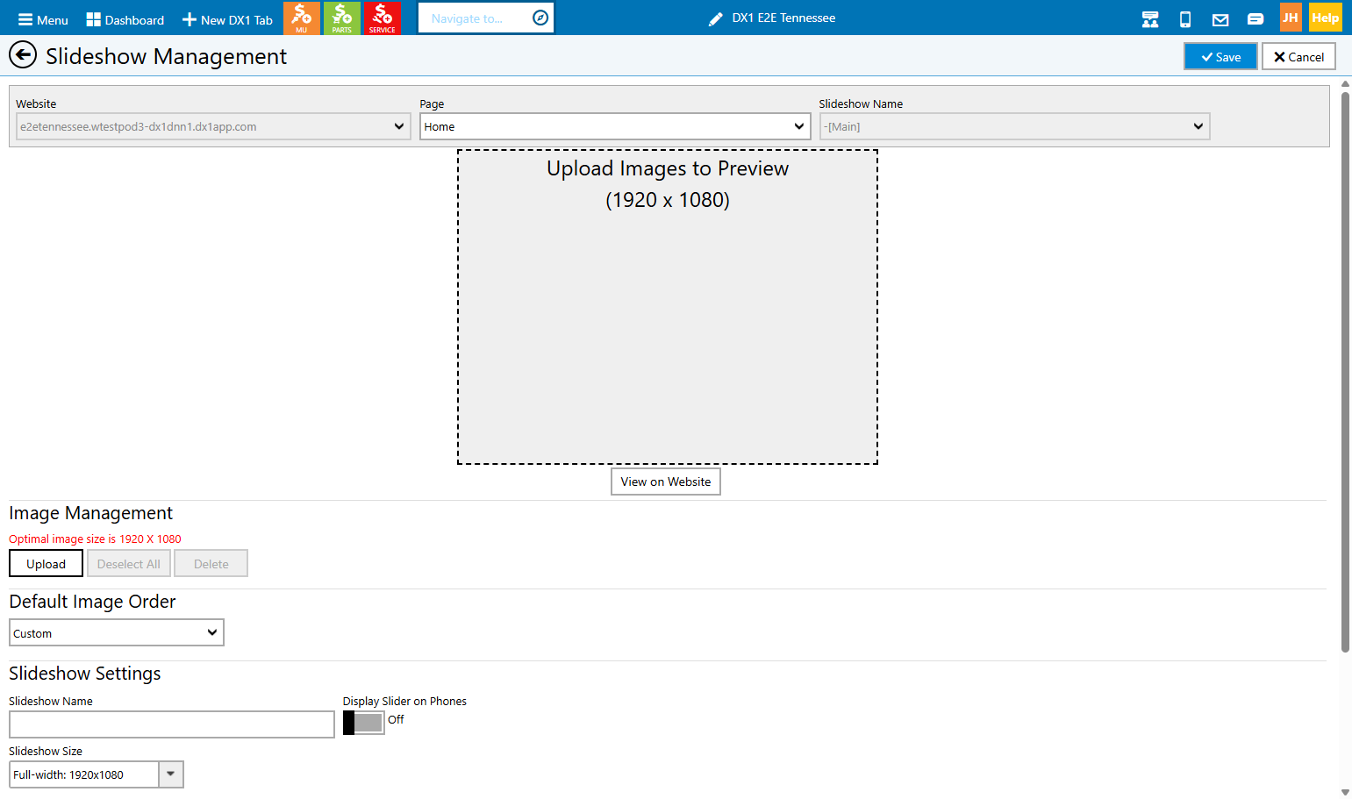Click the Slideshow Settings heading
1352x799 pixels.
[x=85, y=674]
